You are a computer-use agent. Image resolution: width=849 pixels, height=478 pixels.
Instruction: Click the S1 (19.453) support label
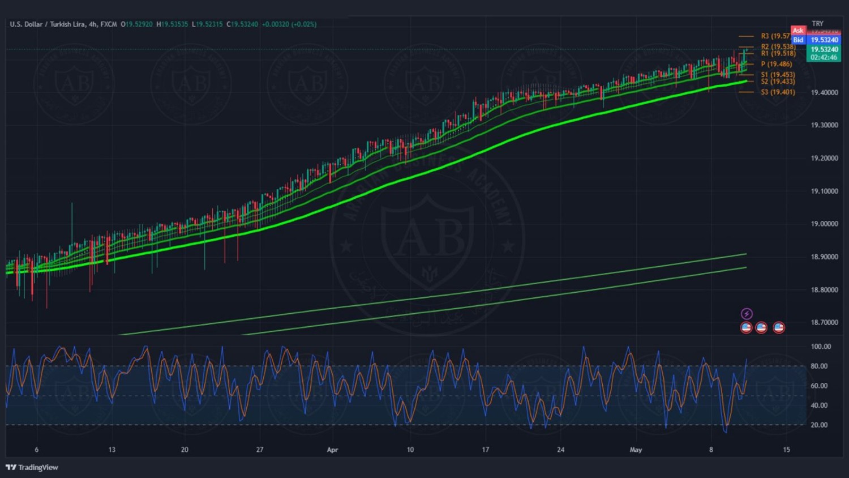click(778, 75)
